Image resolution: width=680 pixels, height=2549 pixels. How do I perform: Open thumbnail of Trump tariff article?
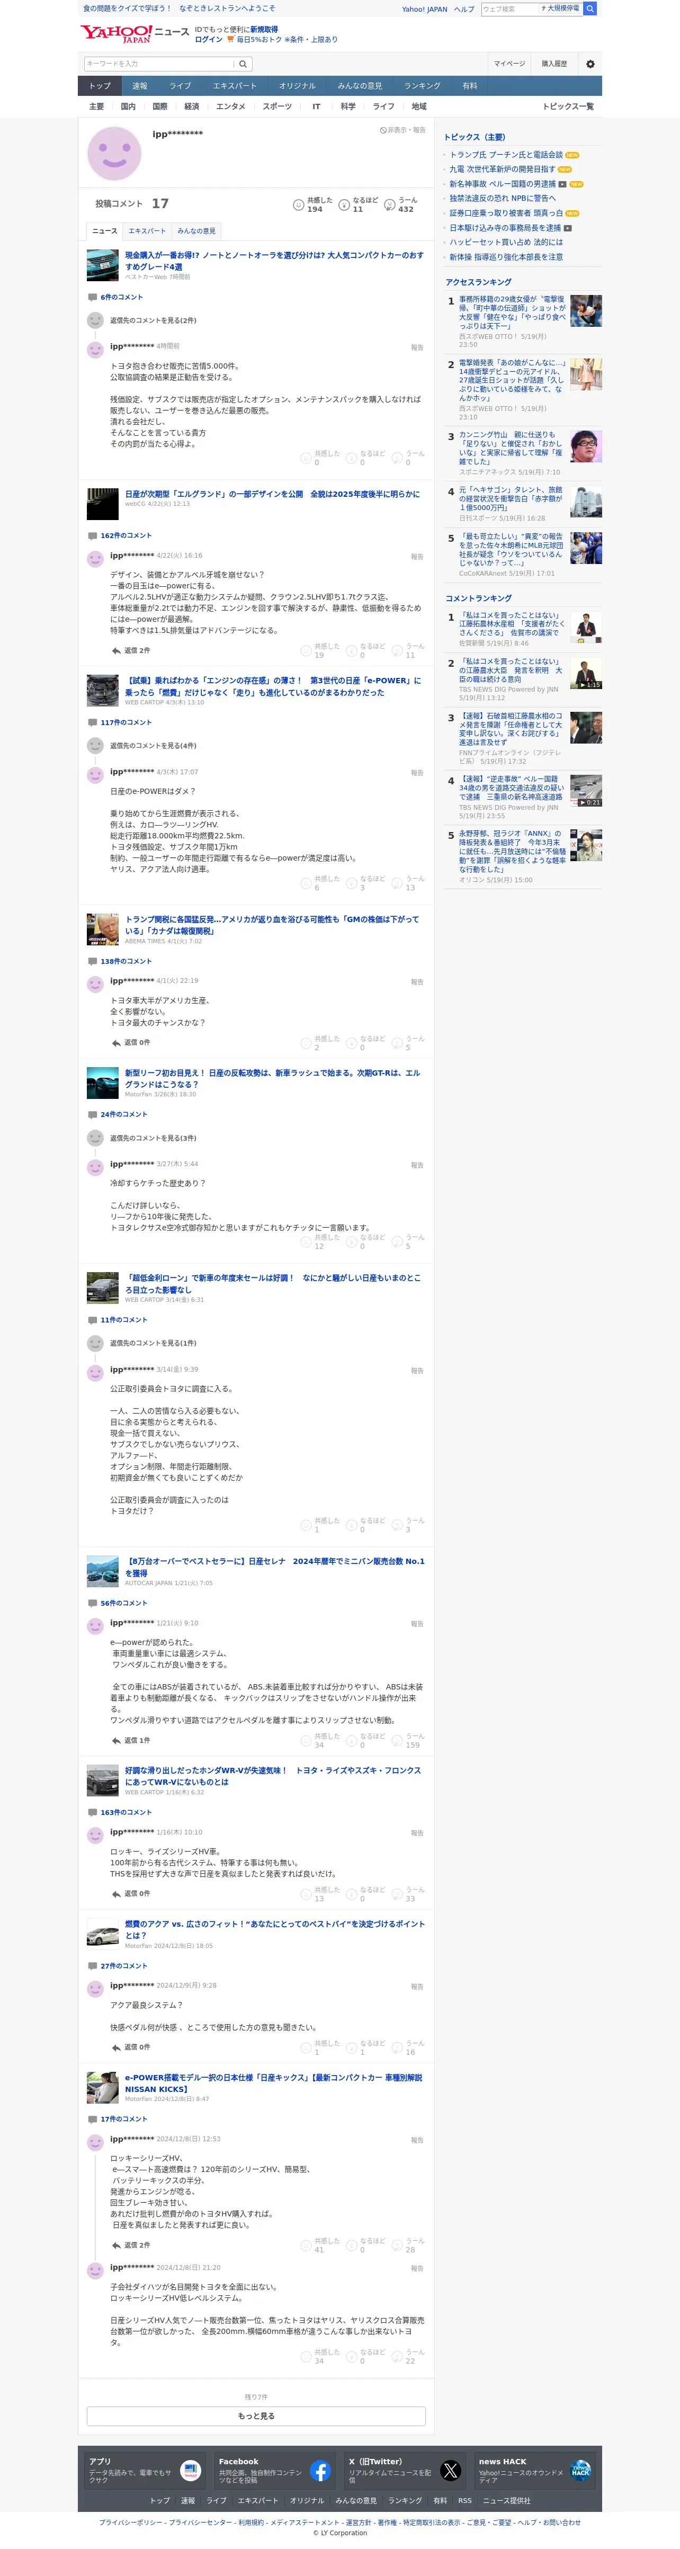coord(103,929)
